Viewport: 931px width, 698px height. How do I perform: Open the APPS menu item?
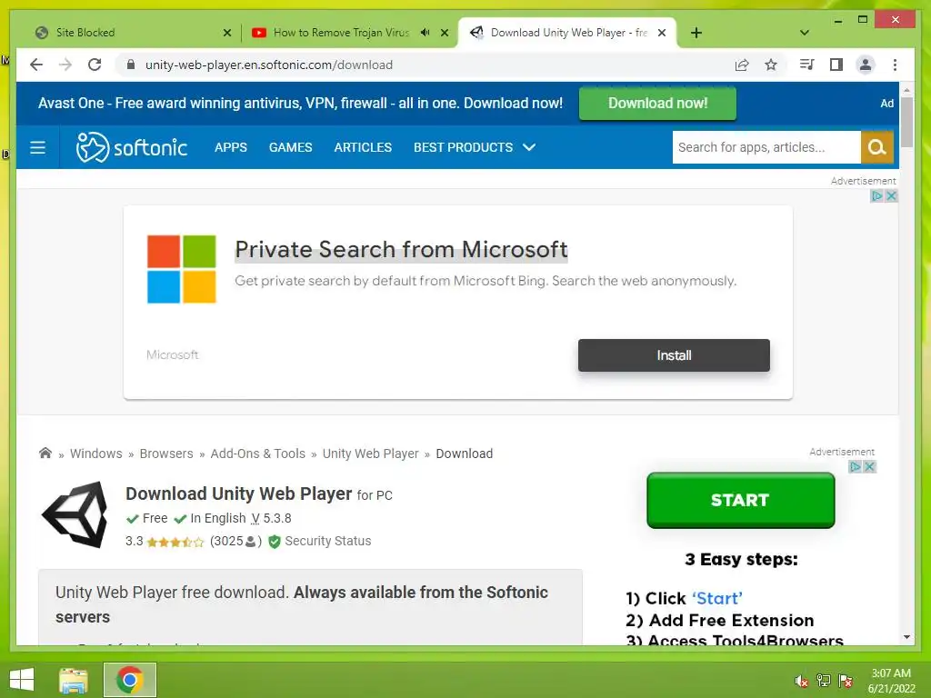[x=230, y=147]
